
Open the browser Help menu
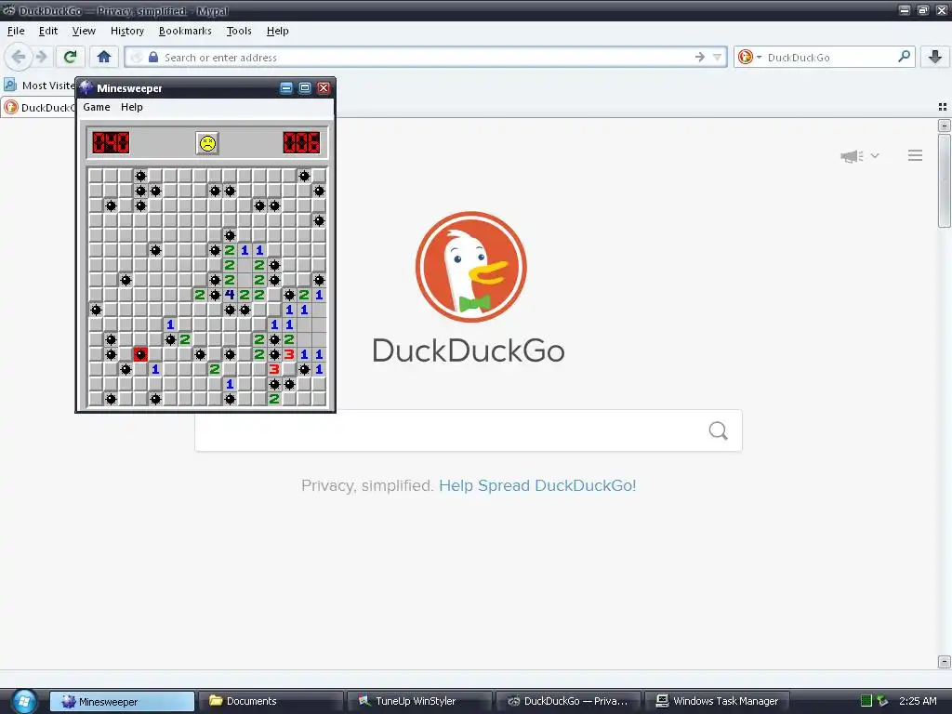(x=277, y=31)
